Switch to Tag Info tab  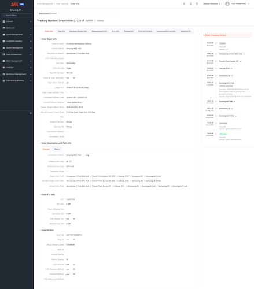pyautogui.click(x=61, y=31)
